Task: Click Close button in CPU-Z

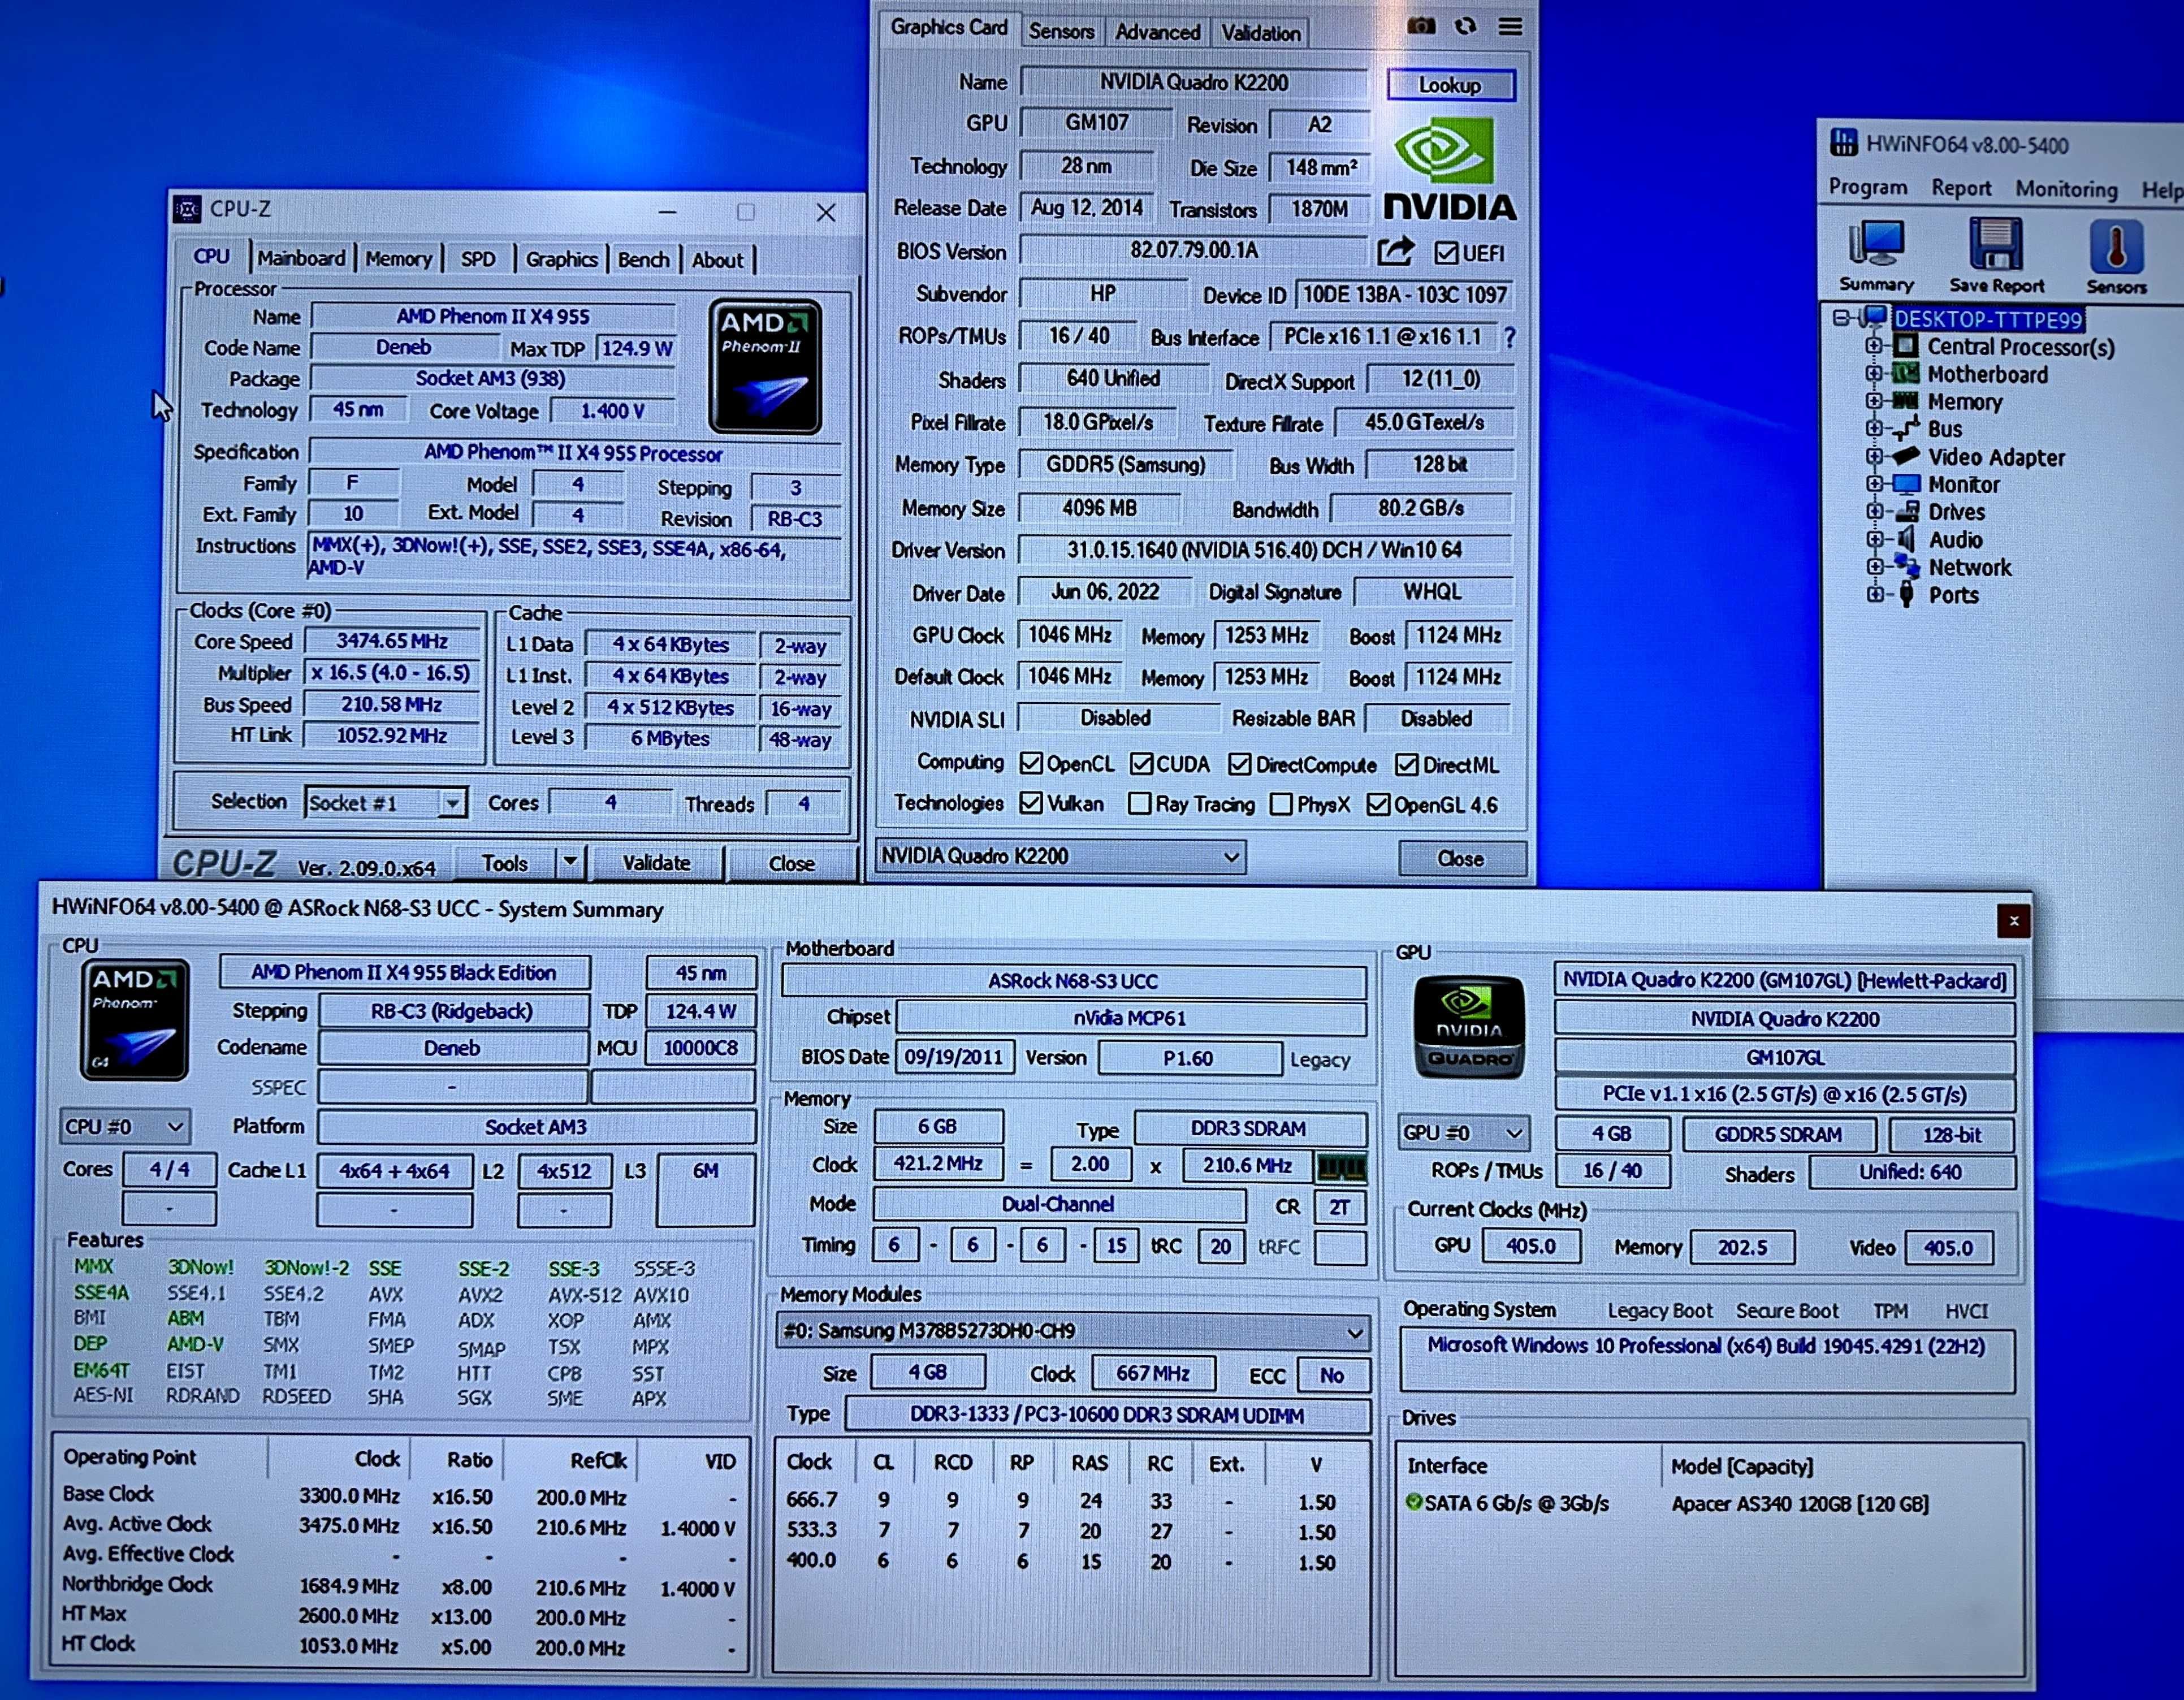Action: (x=791, y=863)
